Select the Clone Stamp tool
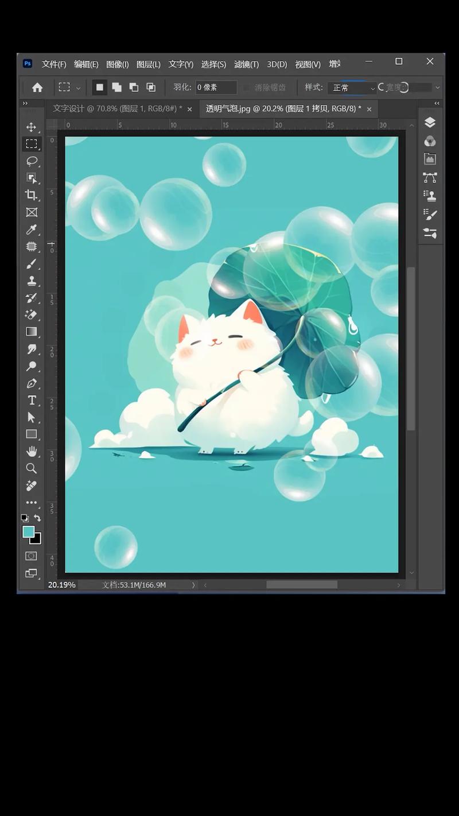This screenshot has width=459, height=816. [32, 281]
